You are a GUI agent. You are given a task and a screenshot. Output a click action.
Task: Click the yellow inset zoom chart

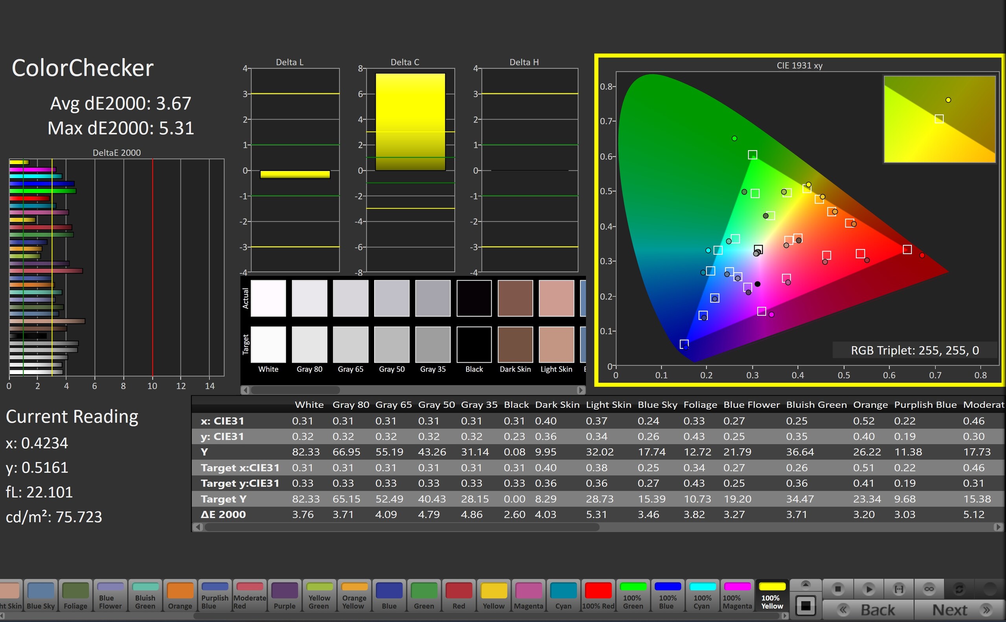[x=939, y=119]
